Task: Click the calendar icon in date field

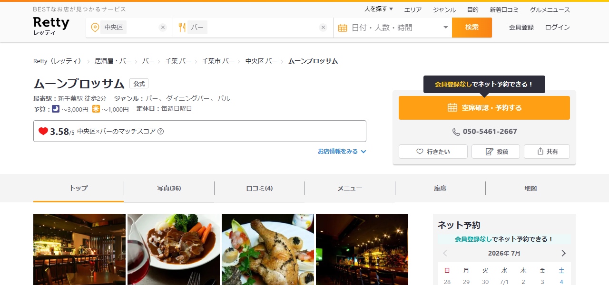Action: pos(343,28)
